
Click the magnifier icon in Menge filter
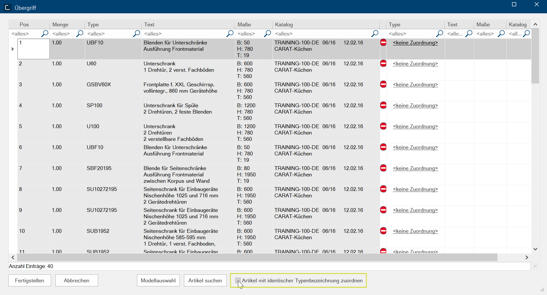click(x=80, y=33)
